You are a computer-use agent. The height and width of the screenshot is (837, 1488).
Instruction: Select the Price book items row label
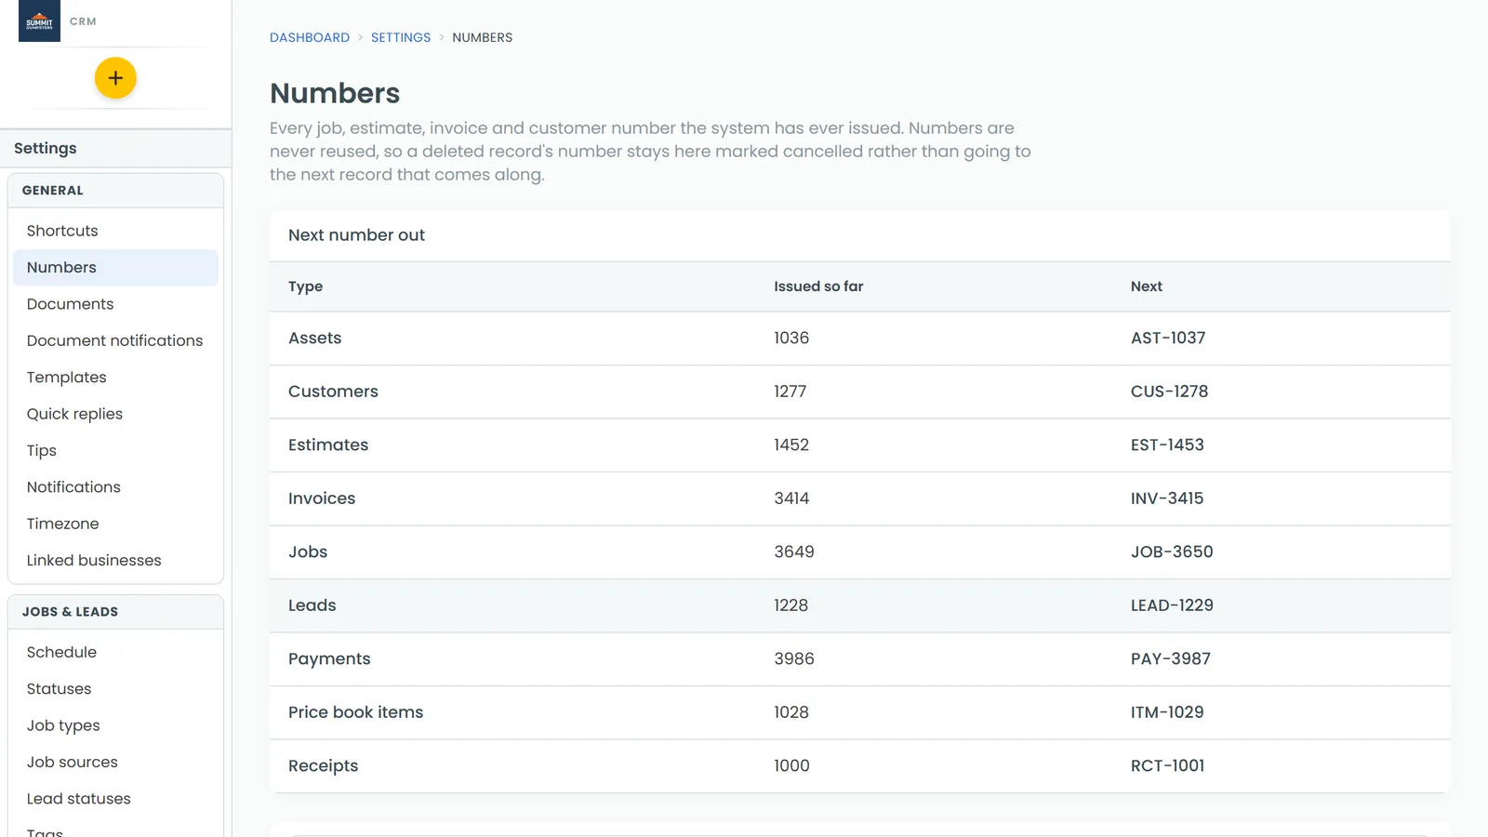click(355, 712)
